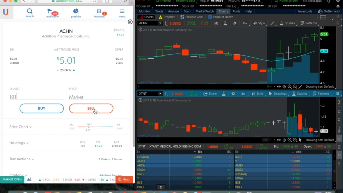This screenshot has width=343, height=193.
Task: Click zoom out magnifier under XTNT chart
Action: (x=295, y=140)
